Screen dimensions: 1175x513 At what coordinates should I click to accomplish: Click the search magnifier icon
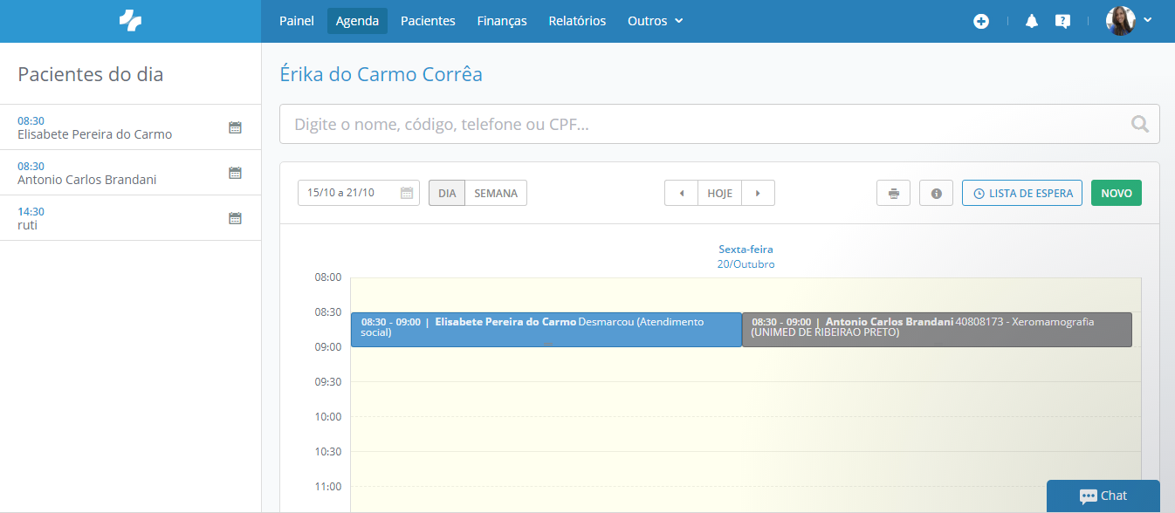point(1139,124)
